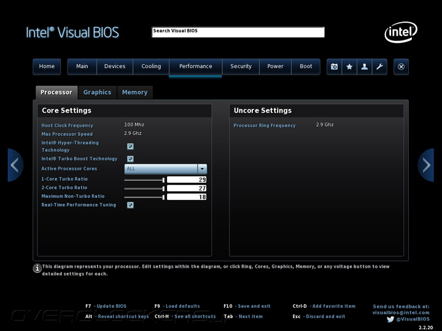Switch to the Main menu
Screen dimensions: 442x331
pyautogui.click(x=82, y=67)
